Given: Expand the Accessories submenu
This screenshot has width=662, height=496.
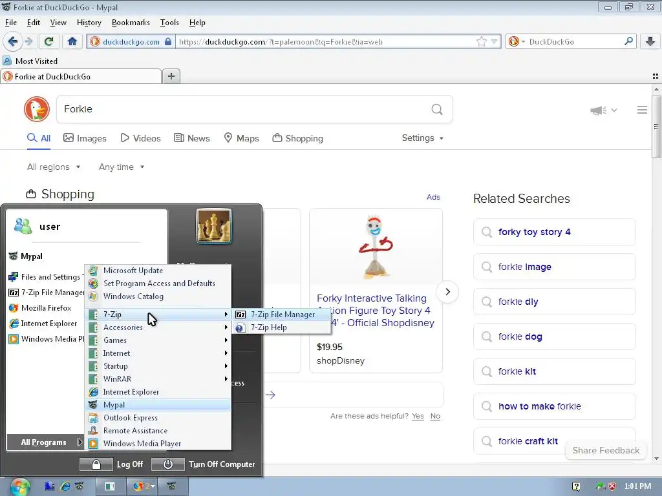Looking at the screenshot, I should [158, 327].
